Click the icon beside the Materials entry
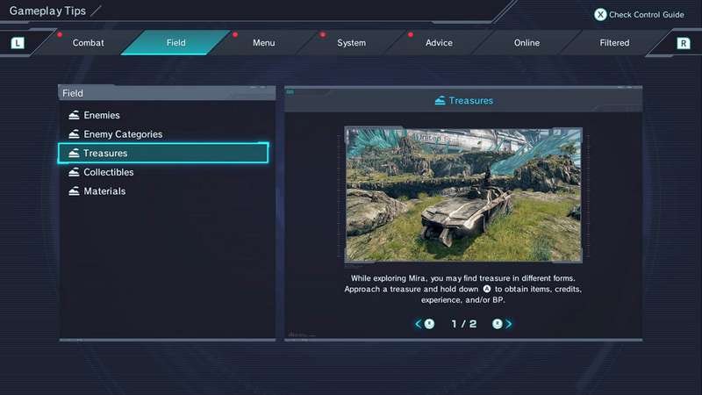 click(74, 191)
